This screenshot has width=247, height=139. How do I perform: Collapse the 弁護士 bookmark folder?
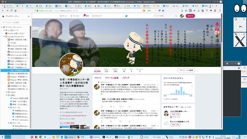(x=7, y=95)
